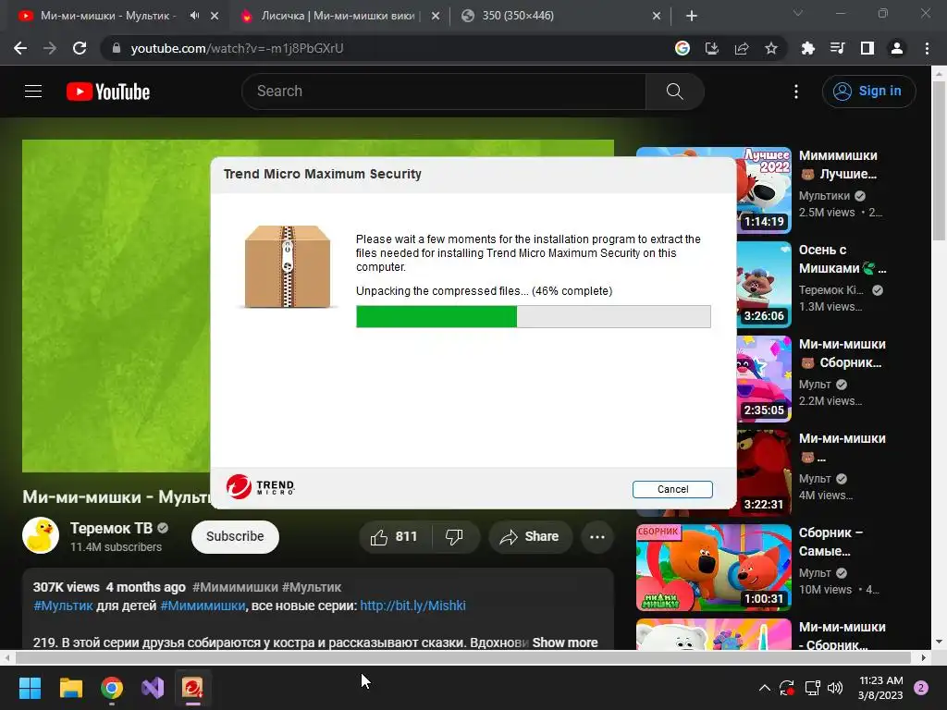Click the Share button
This screenshot has height=710, width=947.
(530, 537)
